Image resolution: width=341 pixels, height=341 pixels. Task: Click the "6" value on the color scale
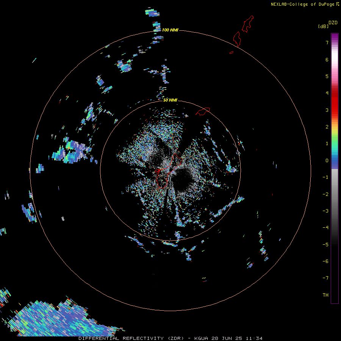(x=327, y=59)
